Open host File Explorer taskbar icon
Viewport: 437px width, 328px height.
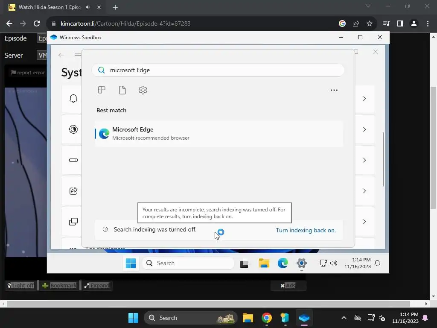pyautogui.click(x=248, y=318)
